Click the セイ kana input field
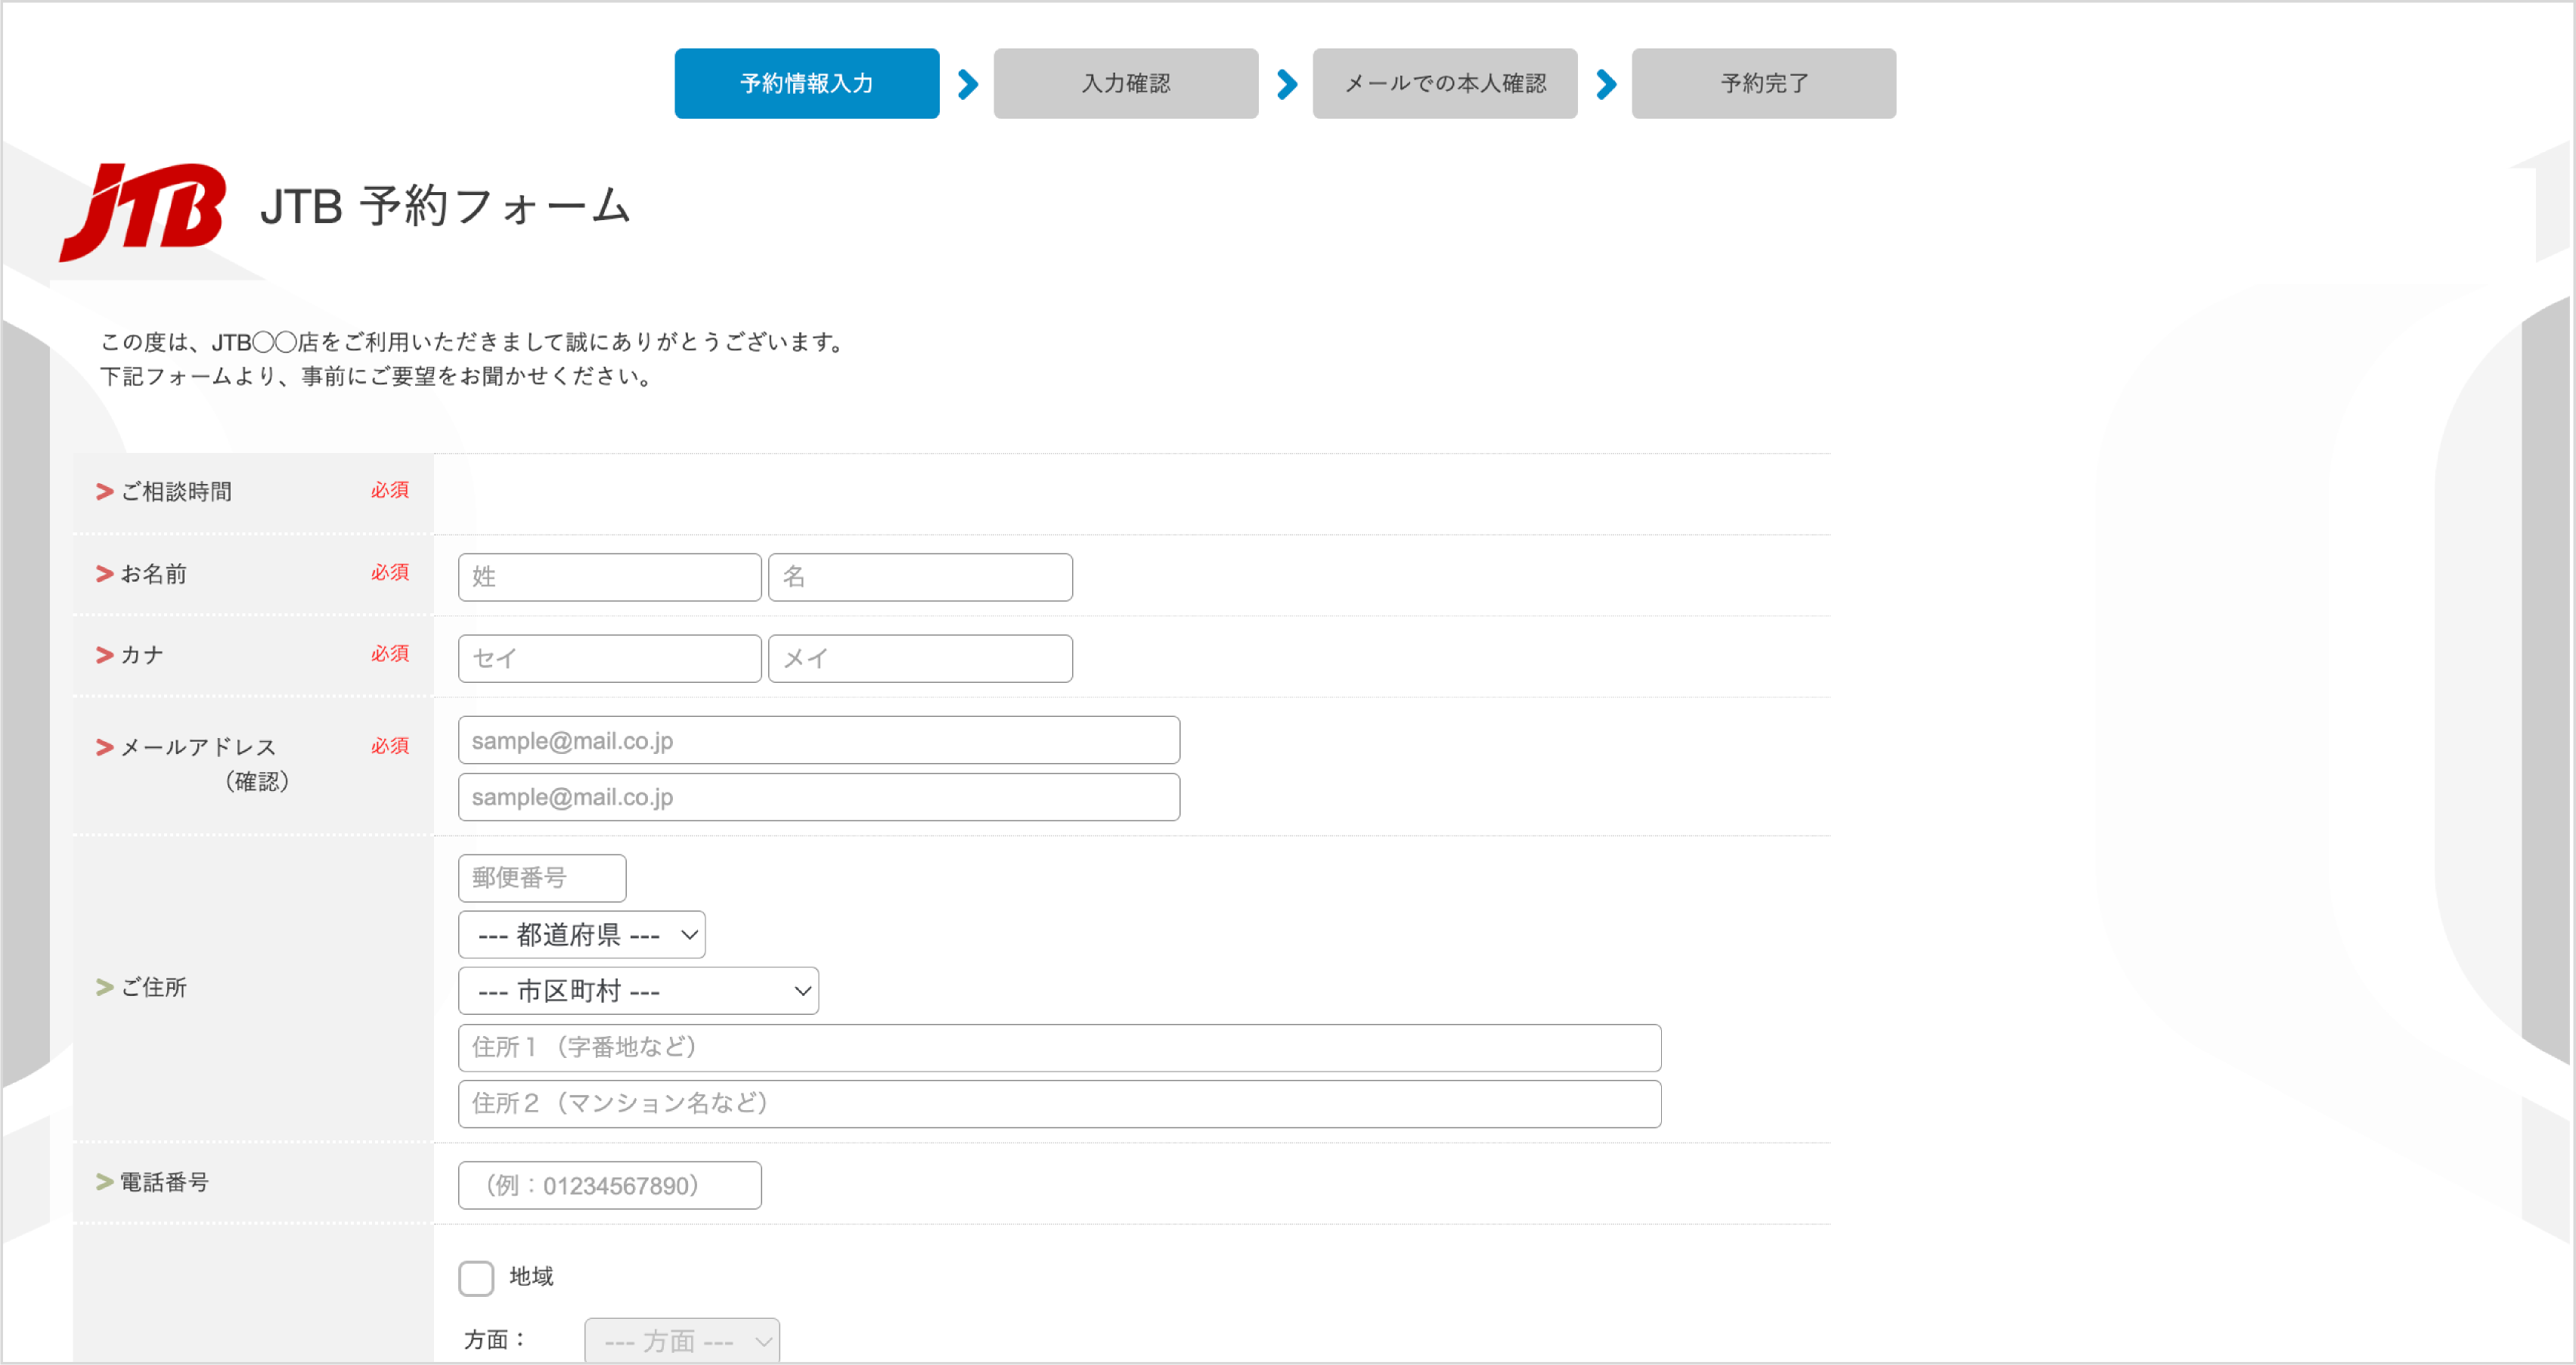2576x1365 pixels. coord(609,658)
